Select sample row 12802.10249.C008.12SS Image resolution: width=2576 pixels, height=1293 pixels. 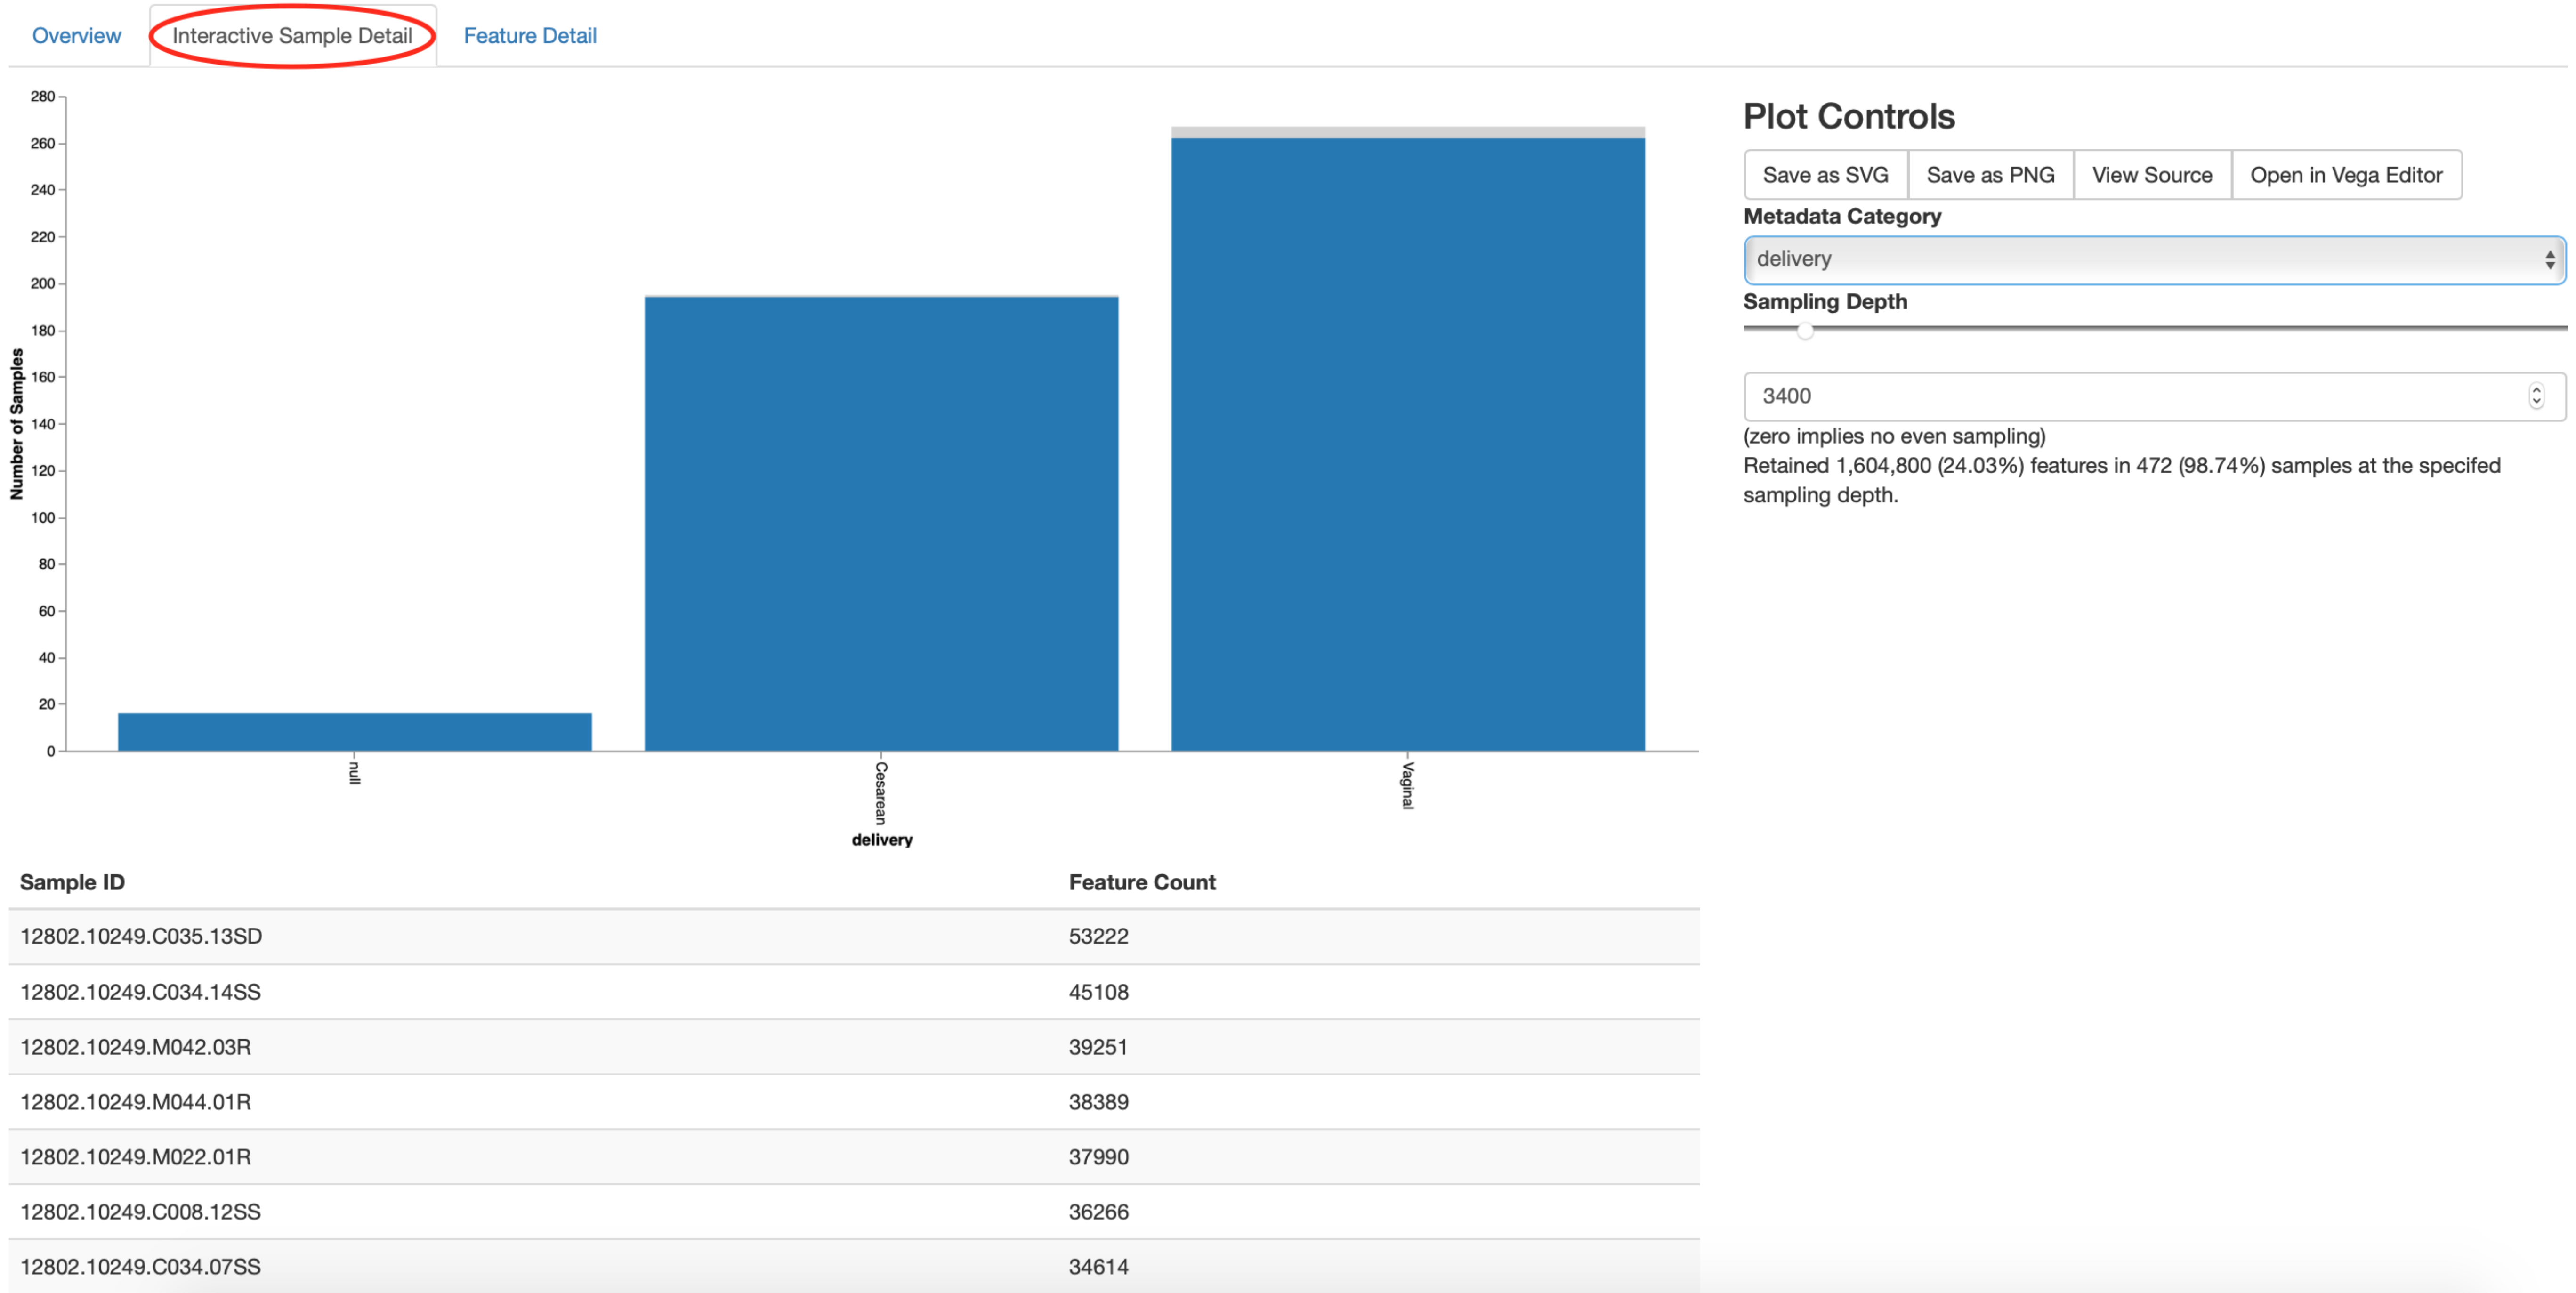140,1211
